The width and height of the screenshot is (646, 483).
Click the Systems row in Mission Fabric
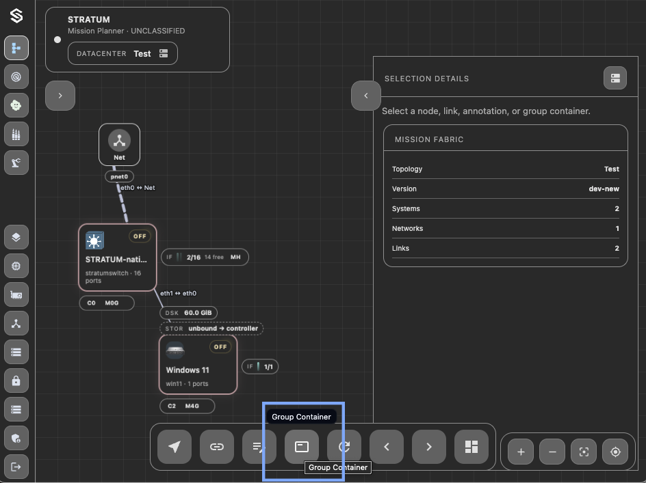pos(506,208)
